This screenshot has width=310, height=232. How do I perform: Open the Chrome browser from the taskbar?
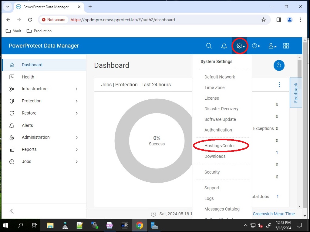tap(139, 225)
